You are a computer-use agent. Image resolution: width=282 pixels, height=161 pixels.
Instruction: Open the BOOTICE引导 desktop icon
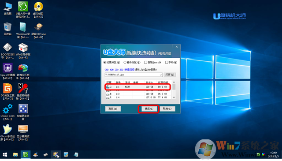click(7, 51)
